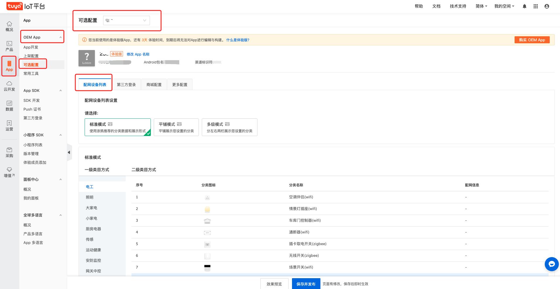Click the 购买 OEM App button
This screenshot has width=560, height=289.
pyautogui.click(x=532, y=40)
